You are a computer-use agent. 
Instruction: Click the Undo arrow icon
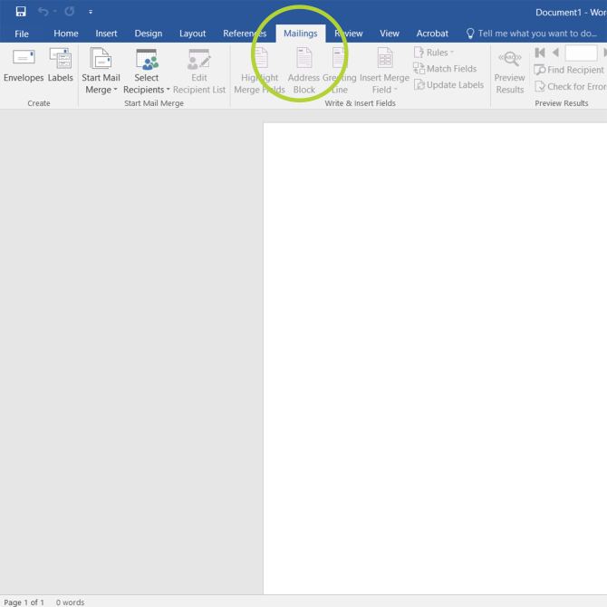(43, 12)
